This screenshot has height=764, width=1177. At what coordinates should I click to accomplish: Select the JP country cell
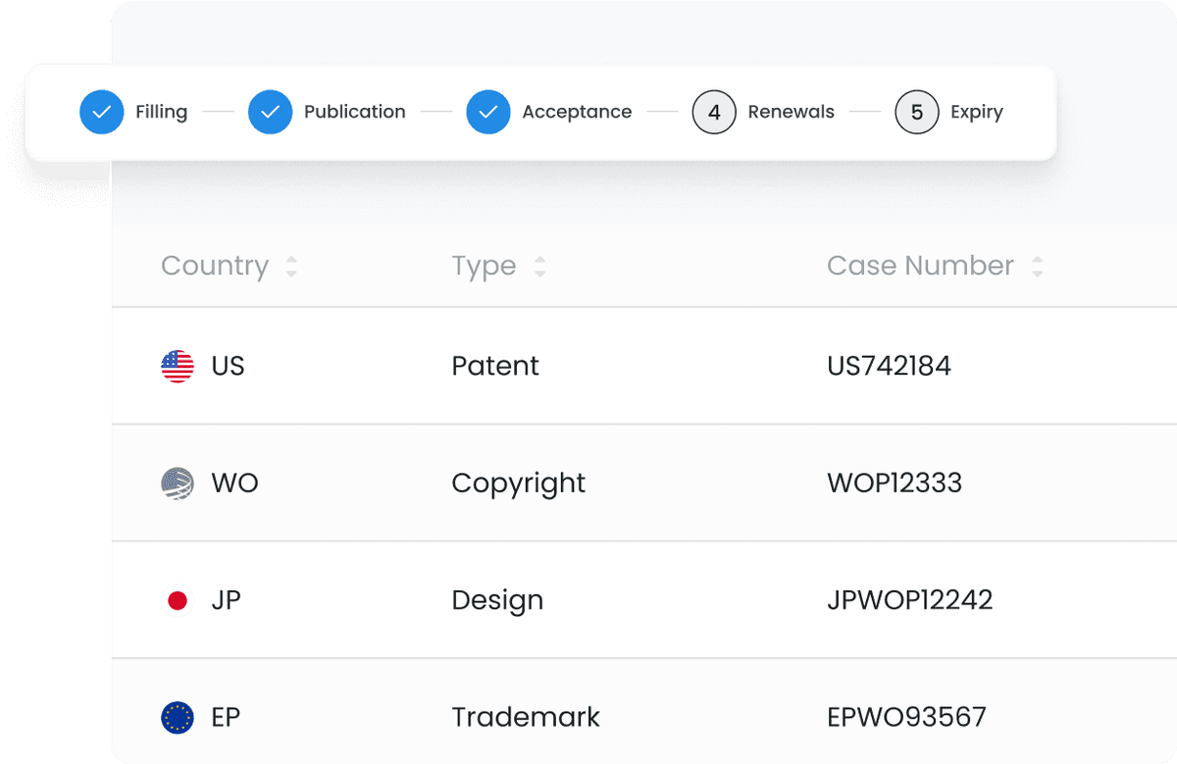[x=226, y=600]
